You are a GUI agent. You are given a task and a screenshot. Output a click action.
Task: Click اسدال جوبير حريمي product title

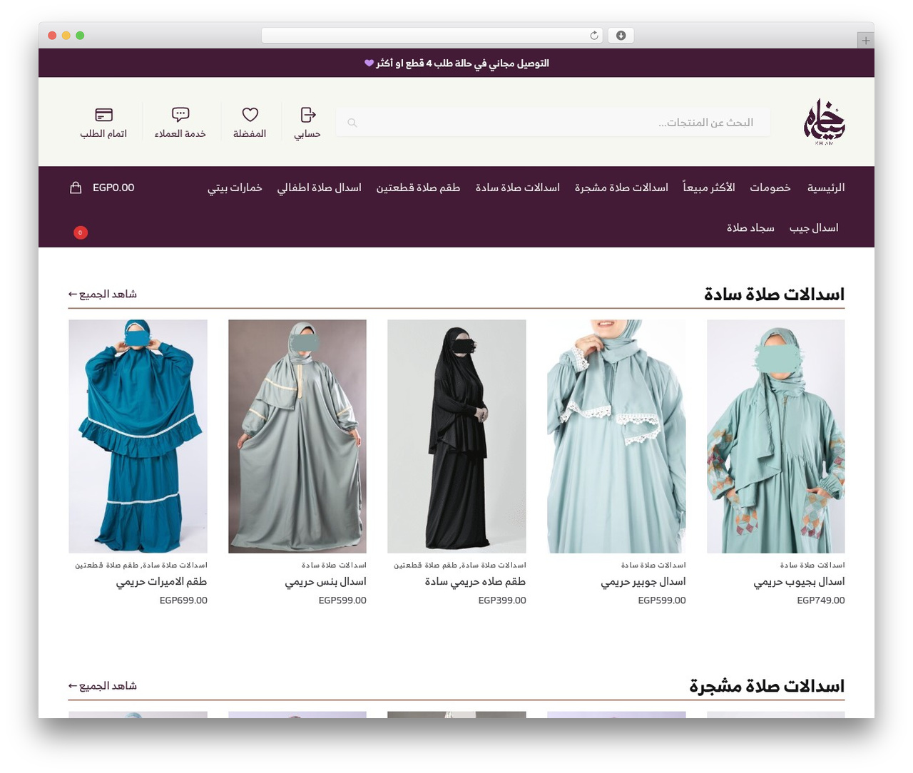click(643, 582)
